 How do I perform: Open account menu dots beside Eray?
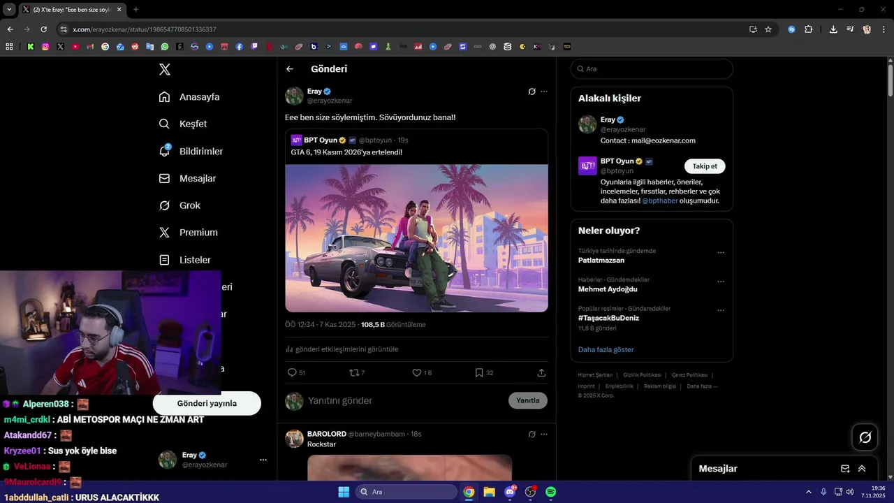coord(263,460)
